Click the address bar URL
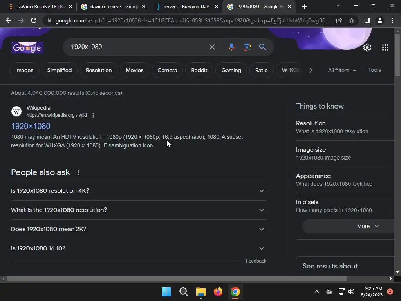 [x=192, y=20]
